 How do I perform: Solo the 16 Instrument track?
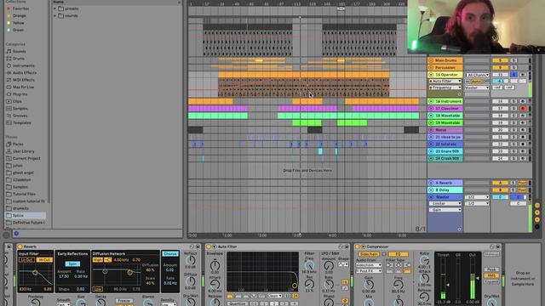[x=513, y=101]
